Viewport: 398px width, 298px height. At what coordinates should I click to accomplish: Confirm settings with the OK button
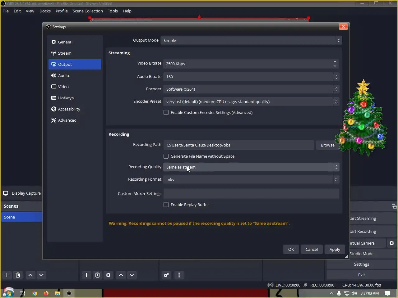291,249
